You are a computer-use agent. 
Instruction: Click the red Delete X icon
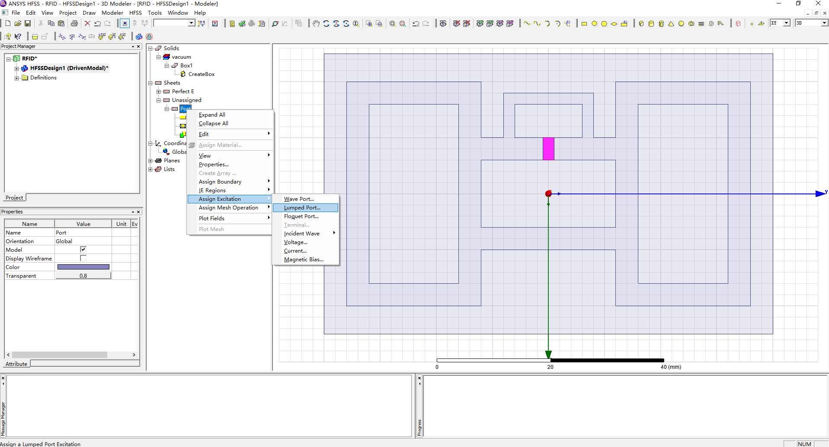point(87,24)
